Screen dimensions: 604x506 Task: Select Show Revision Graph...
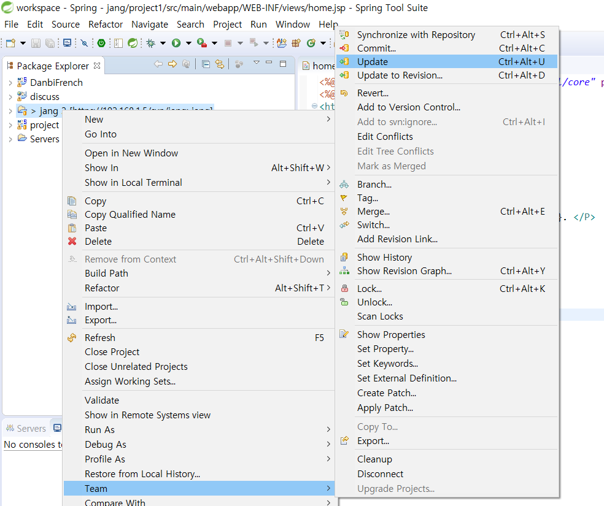tap(447, 271)
